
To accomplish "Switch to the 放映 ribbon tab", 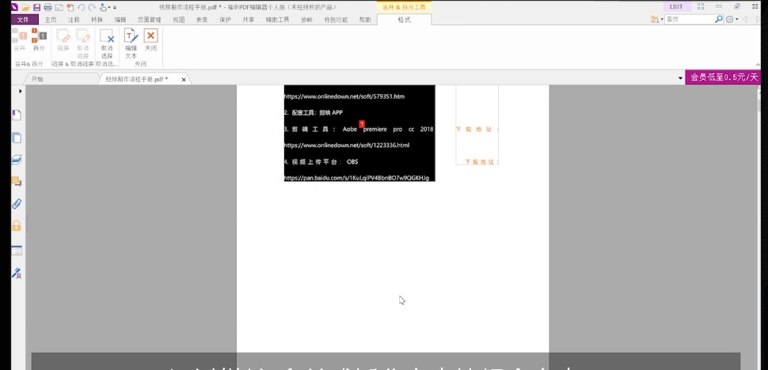I will 306,20.
